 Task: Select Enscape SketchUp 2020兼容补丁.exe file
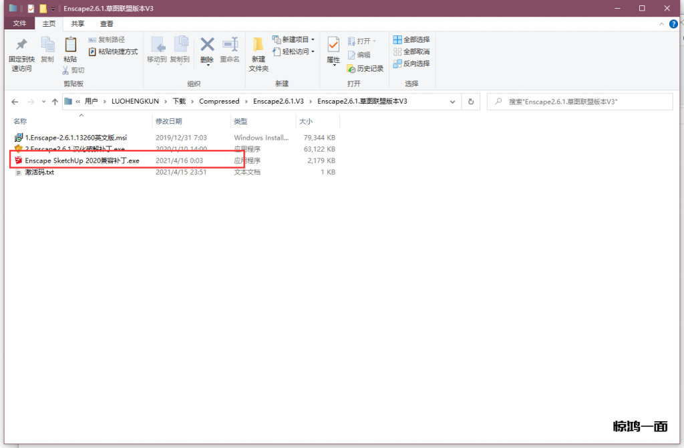pos(81,160)
